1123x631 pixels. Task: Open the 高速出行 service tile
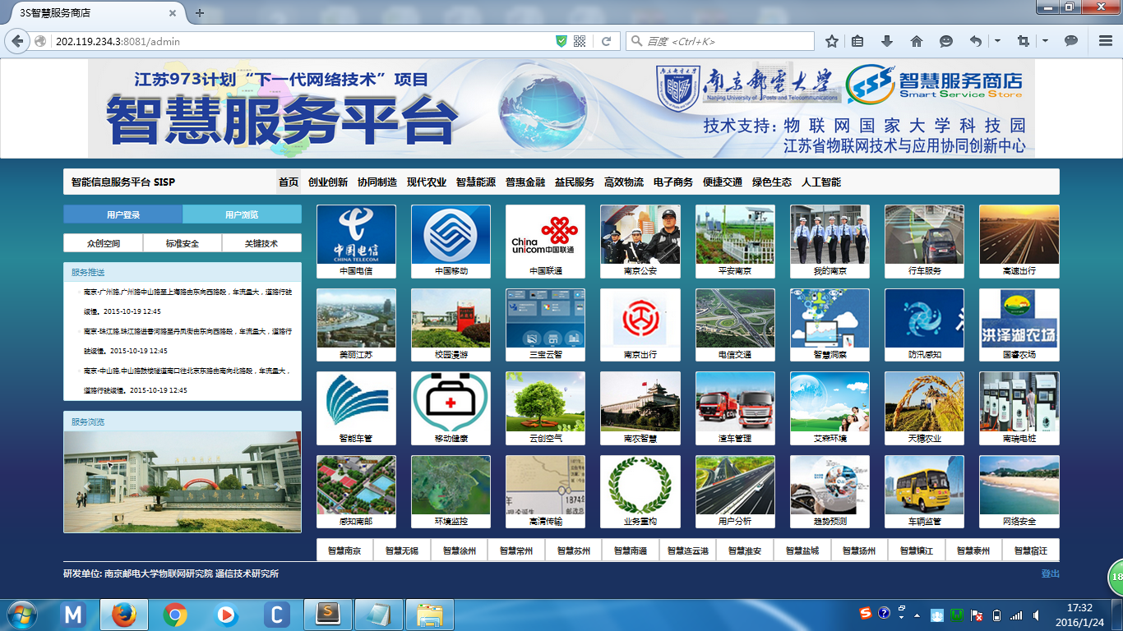tap(1019, 242)
